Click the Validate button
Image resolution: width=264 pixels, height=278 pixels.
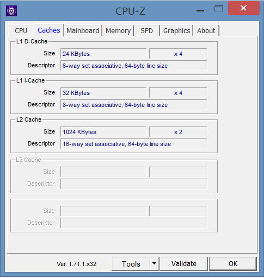pyautogui.click(x=184, y=264)
